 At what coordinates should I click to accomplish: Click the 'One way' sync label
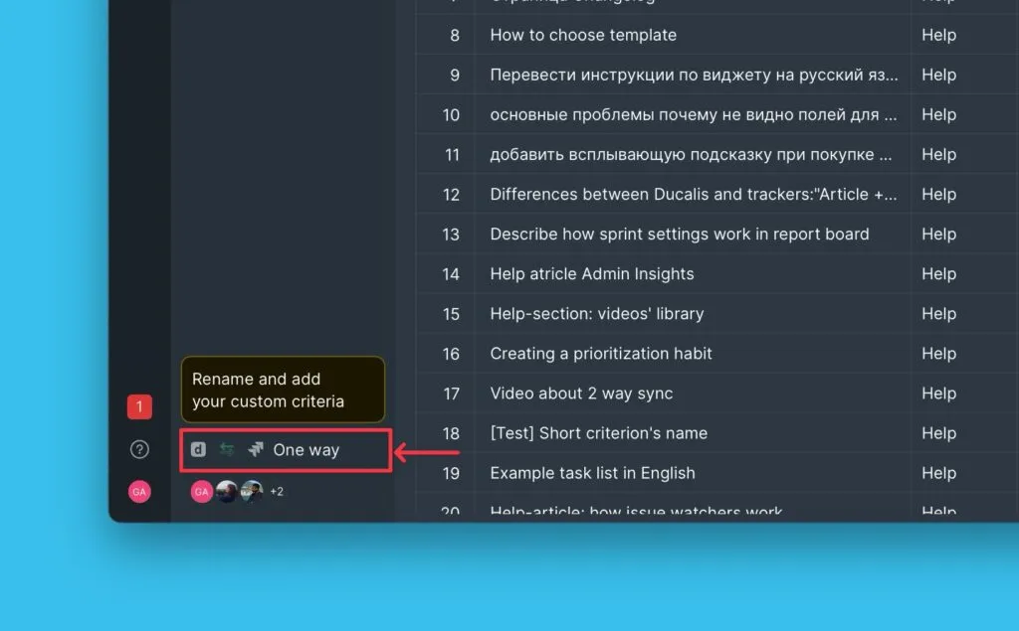point(306,450)
